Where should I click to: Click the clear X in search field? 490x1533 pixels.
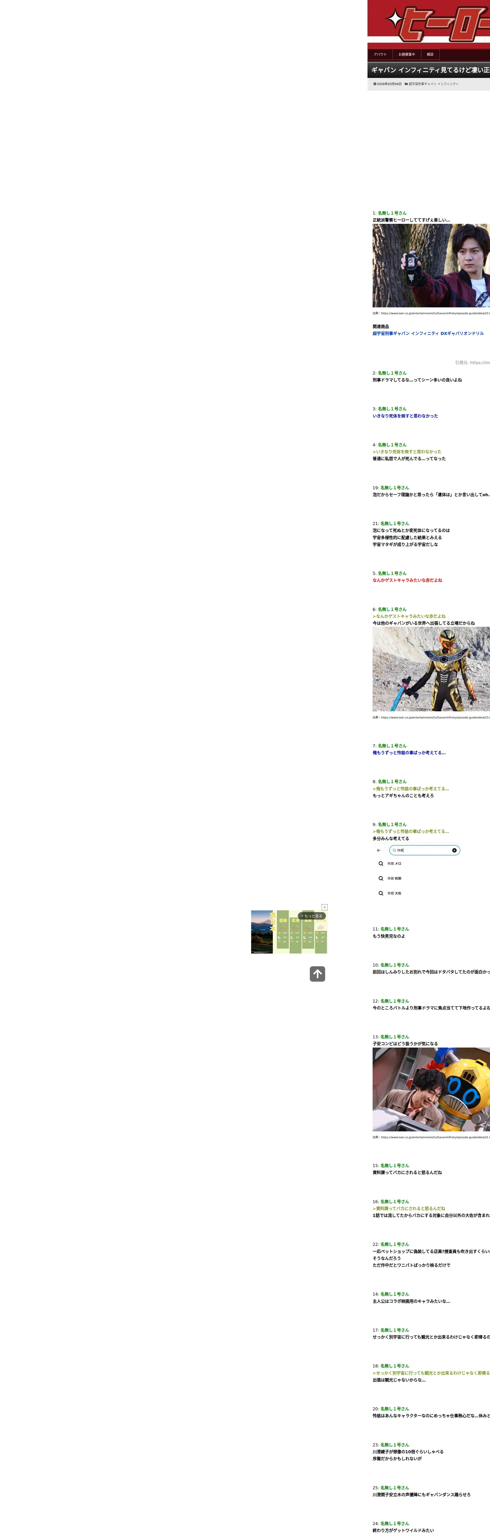tap(454, 850)
